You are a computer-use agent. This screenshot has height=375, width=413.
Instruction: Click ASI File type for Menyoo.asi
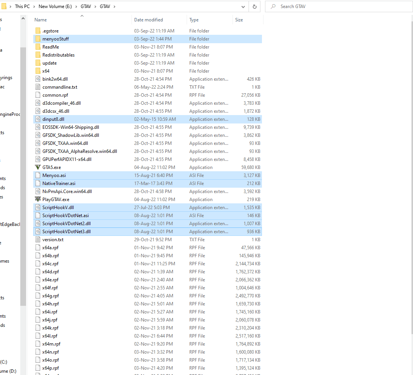point(197,175)
